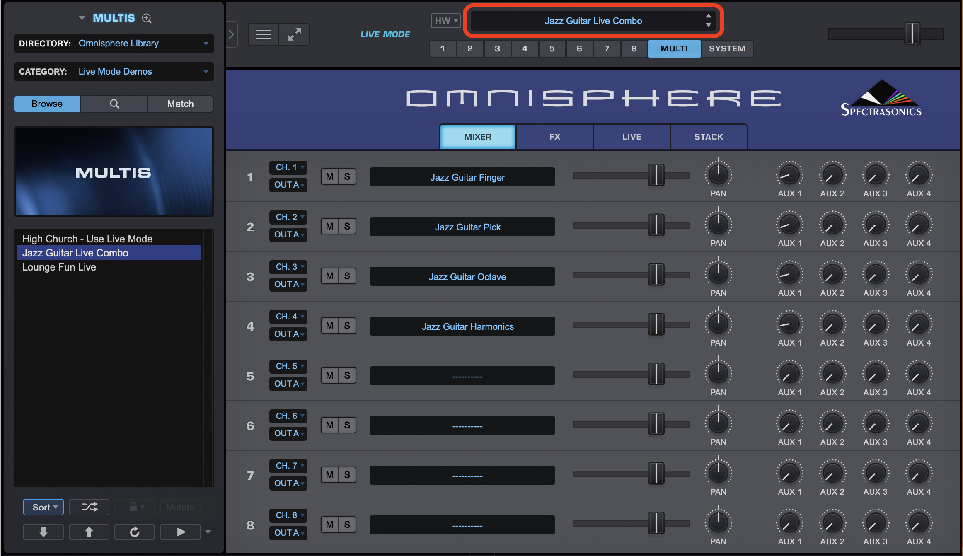Select the MULTI button

[x=674, y=49]
